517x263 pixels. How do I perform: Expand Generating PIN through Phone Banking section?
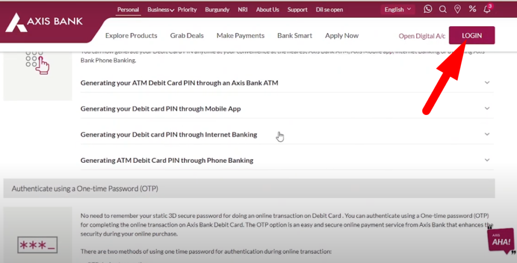click(287, 160)
